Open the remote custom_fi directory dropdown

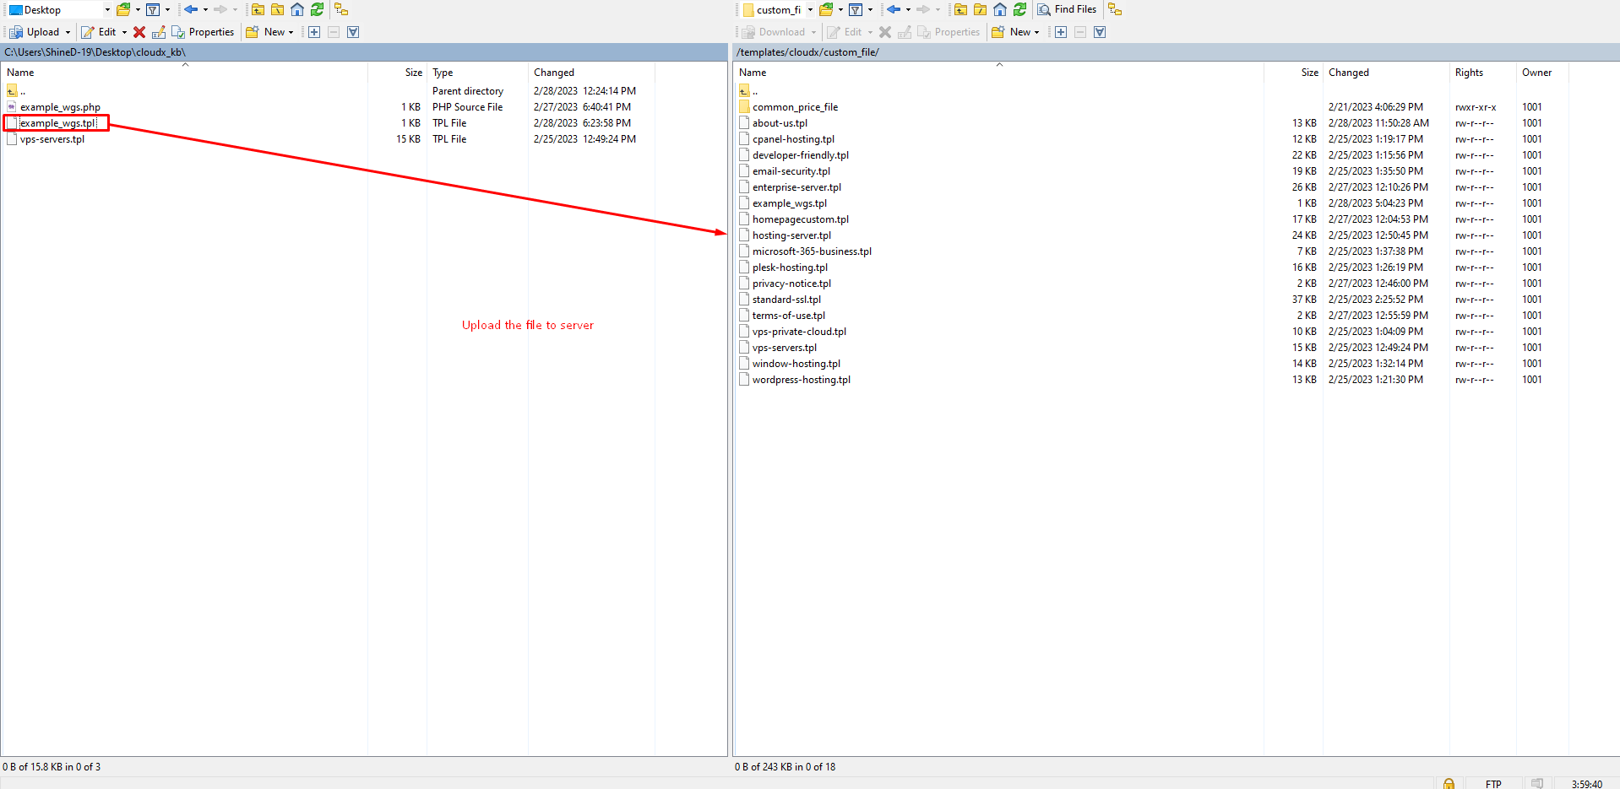810,10
